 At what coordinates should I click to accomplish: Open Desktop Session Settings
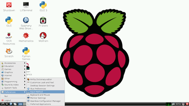(46, 86)
